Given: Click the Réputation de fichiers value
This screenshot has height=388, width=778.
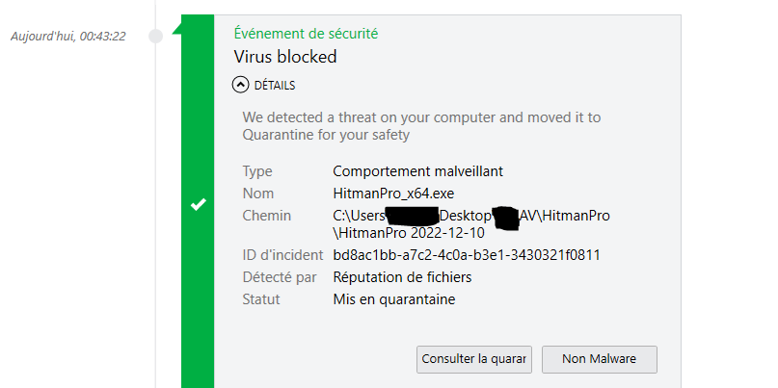Looking at the screenshot, I should point(402,277).
